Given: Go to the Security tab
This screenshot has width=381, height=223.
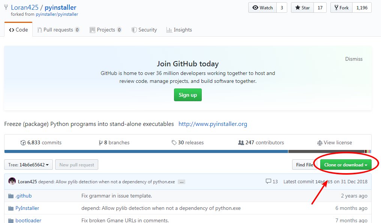Looking at the screenshot, I should (144, 30).
